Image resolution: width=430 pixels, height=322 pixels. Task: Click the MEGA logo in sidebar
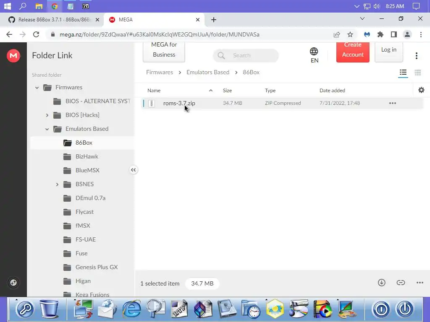(x=13, y=56)
